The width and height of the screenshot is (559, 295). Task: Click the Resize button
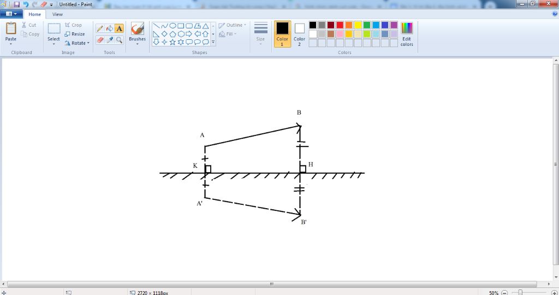click(x=74, y=34)
